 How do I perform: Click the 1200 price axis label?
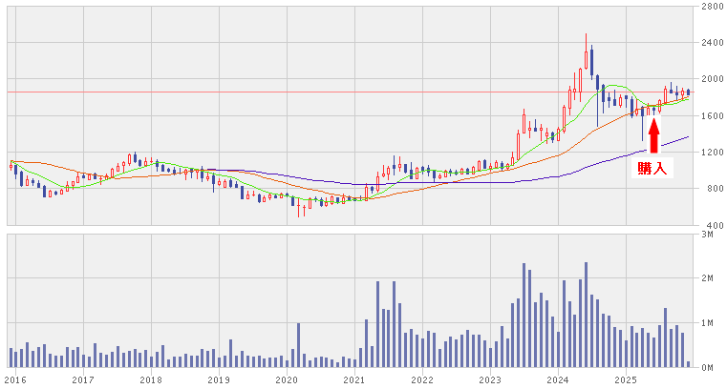710,153
